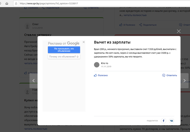Go to next review arrow
The width and height of the screenshot is (190, 132).
(185, 81)
